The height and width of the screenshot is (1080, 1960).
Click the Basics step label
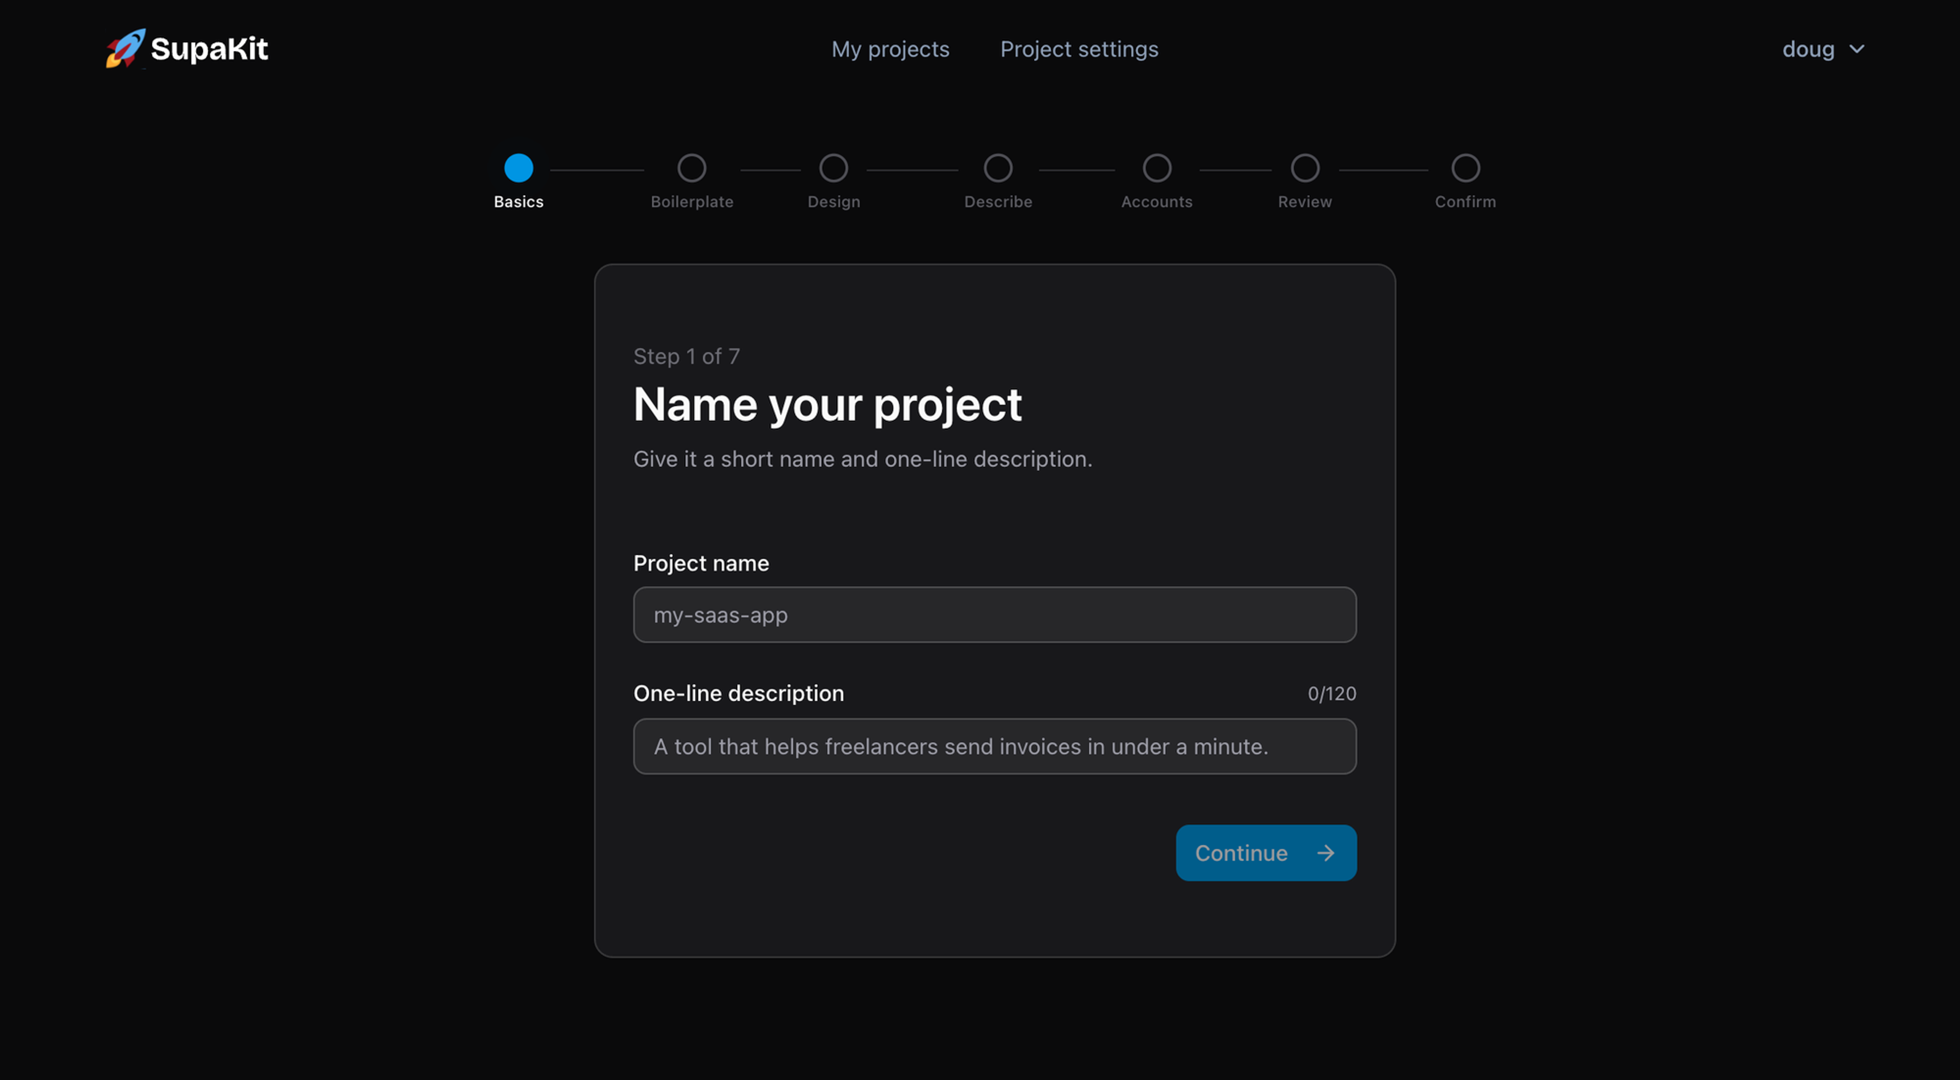519,202
